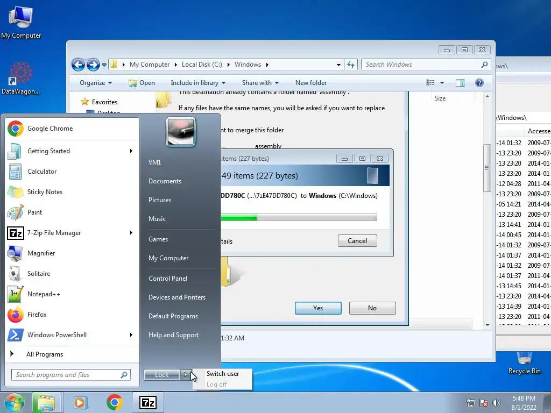Image resolution: width=551 pixels, height=413 pixels.
Task: Expand Getting Started submenu arrow
Action: tap(131, 151)
